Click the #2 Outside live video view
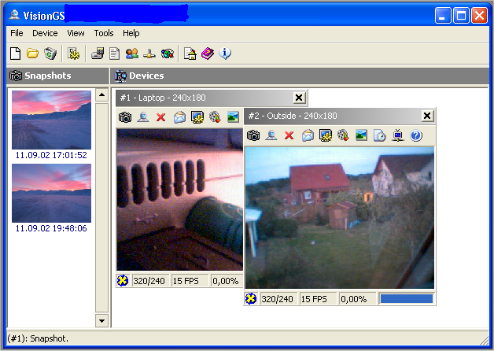494x351 pixels. (x=340, y=217)
